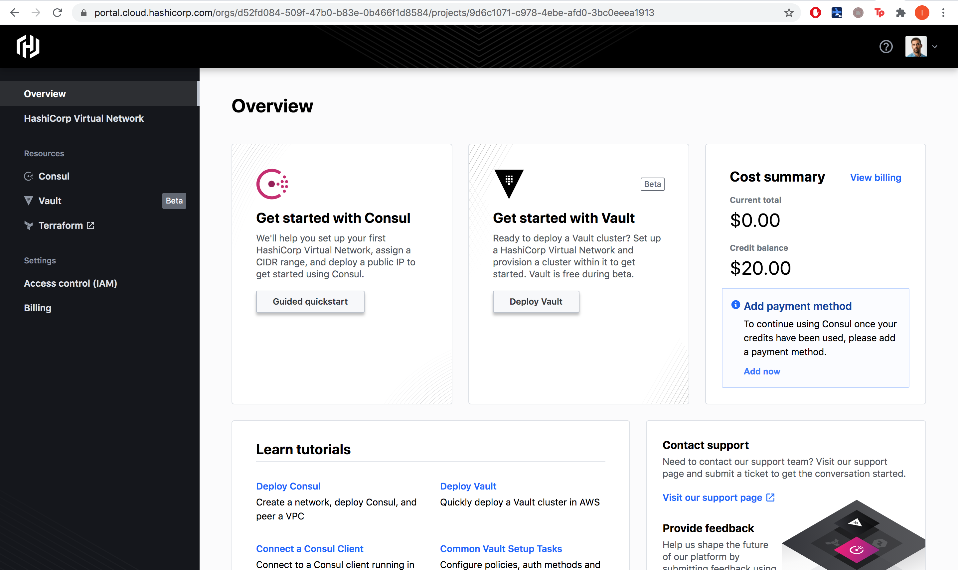Visit our support page link
Image resolution: width=958 pixels, height=570 pixels.
712,498
